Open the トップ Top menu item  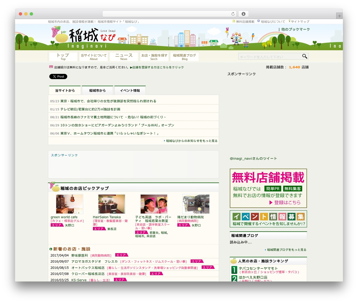63,57
